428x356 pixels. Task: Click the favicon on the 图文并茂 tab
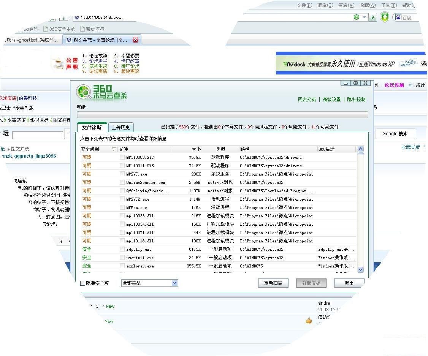tap(69, 40)
